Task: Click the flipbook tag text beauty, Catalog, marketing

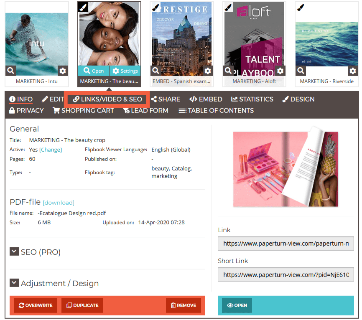Action: tap(171, 173)
